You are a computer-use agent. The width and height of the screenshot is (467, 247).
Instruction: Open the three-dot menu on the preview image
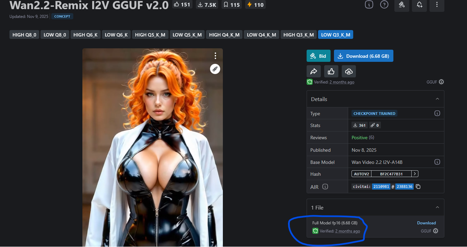click(215, 55)
